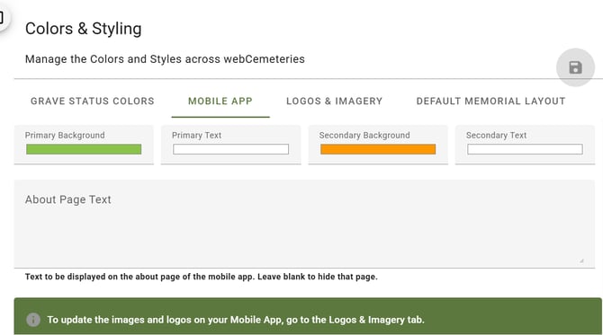Select the Mobile App tab

click(x=220, y=101)
